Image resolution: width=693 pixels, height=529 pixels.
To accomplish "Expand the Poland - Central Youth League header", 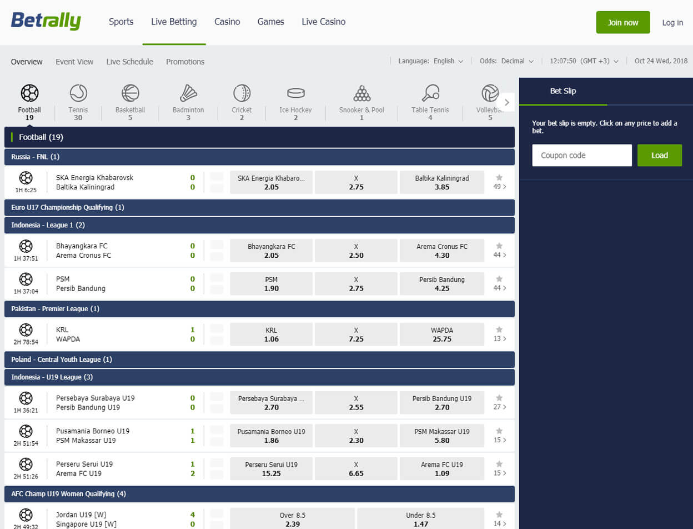I will click(259, 360).
